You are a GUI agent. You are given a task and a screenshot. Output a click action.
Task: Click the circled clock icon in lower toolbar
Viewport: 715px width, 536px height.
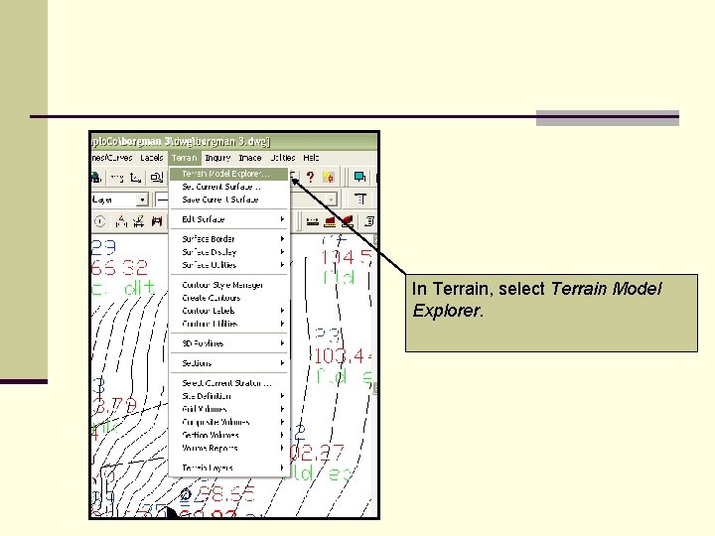pyautogui.click(x=100, y=221)
